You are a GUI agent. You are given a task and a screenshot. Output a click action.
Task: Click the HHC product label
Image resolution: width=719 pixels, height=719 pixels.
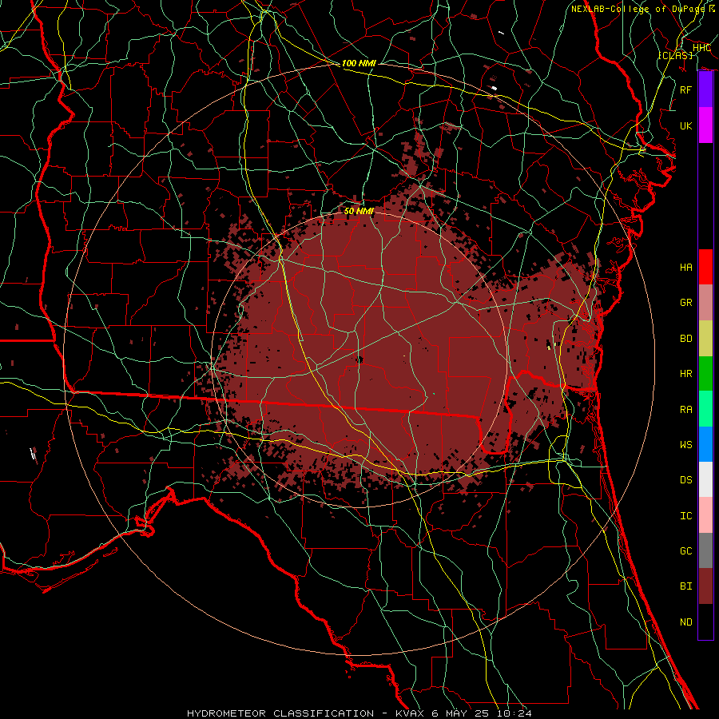pyautogui.click(x=701, y=48)
